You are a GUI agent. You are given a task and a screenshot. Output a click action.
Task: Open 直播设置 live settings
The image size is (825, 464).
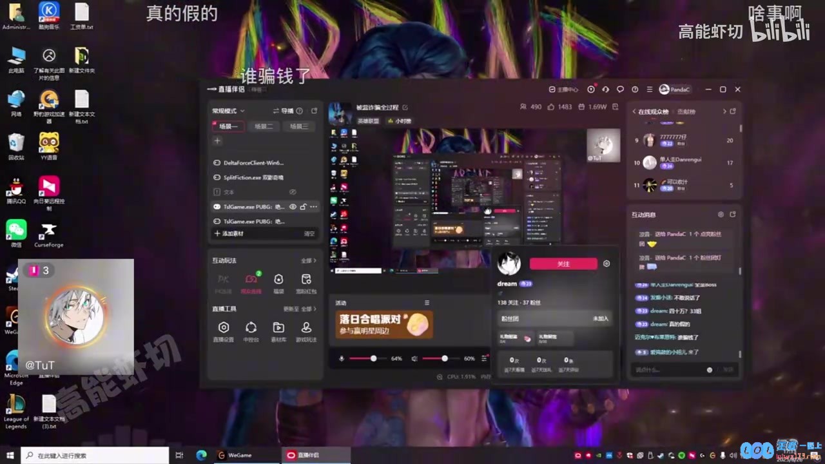(223, 331)
